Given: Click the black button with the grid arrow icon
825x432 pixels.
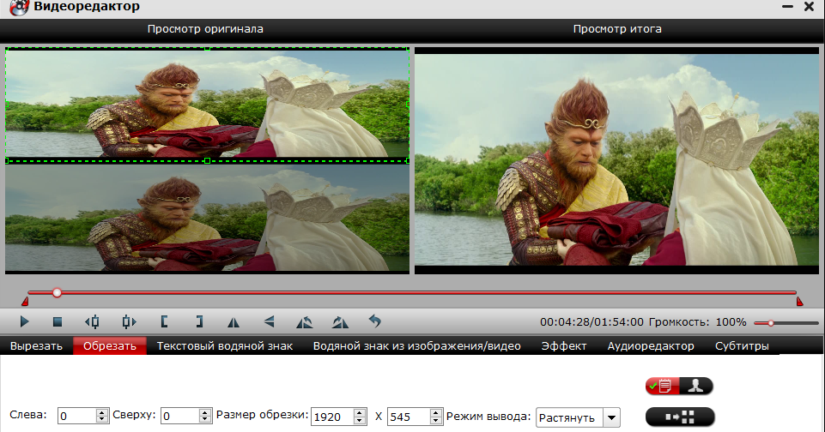Looking at the screenshot, I should click(x=680, y=417).
